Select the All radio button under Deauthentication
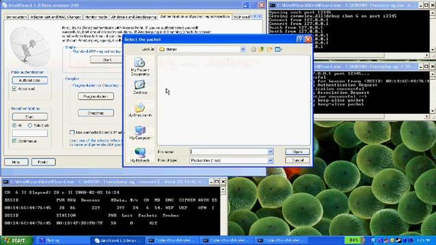Image resolution: width=436 pixels, height=245 pixels. (x=14, y=125)
